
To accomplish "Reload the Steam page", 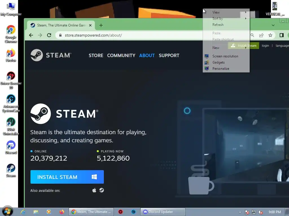I will pos(49,35).
